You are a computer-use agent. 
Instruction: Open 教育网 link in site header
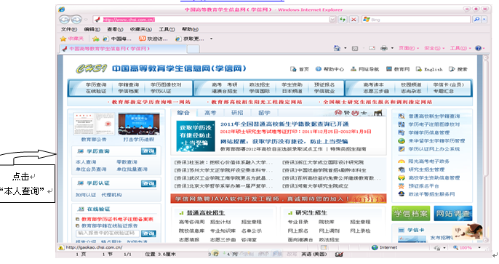[398, 69]
